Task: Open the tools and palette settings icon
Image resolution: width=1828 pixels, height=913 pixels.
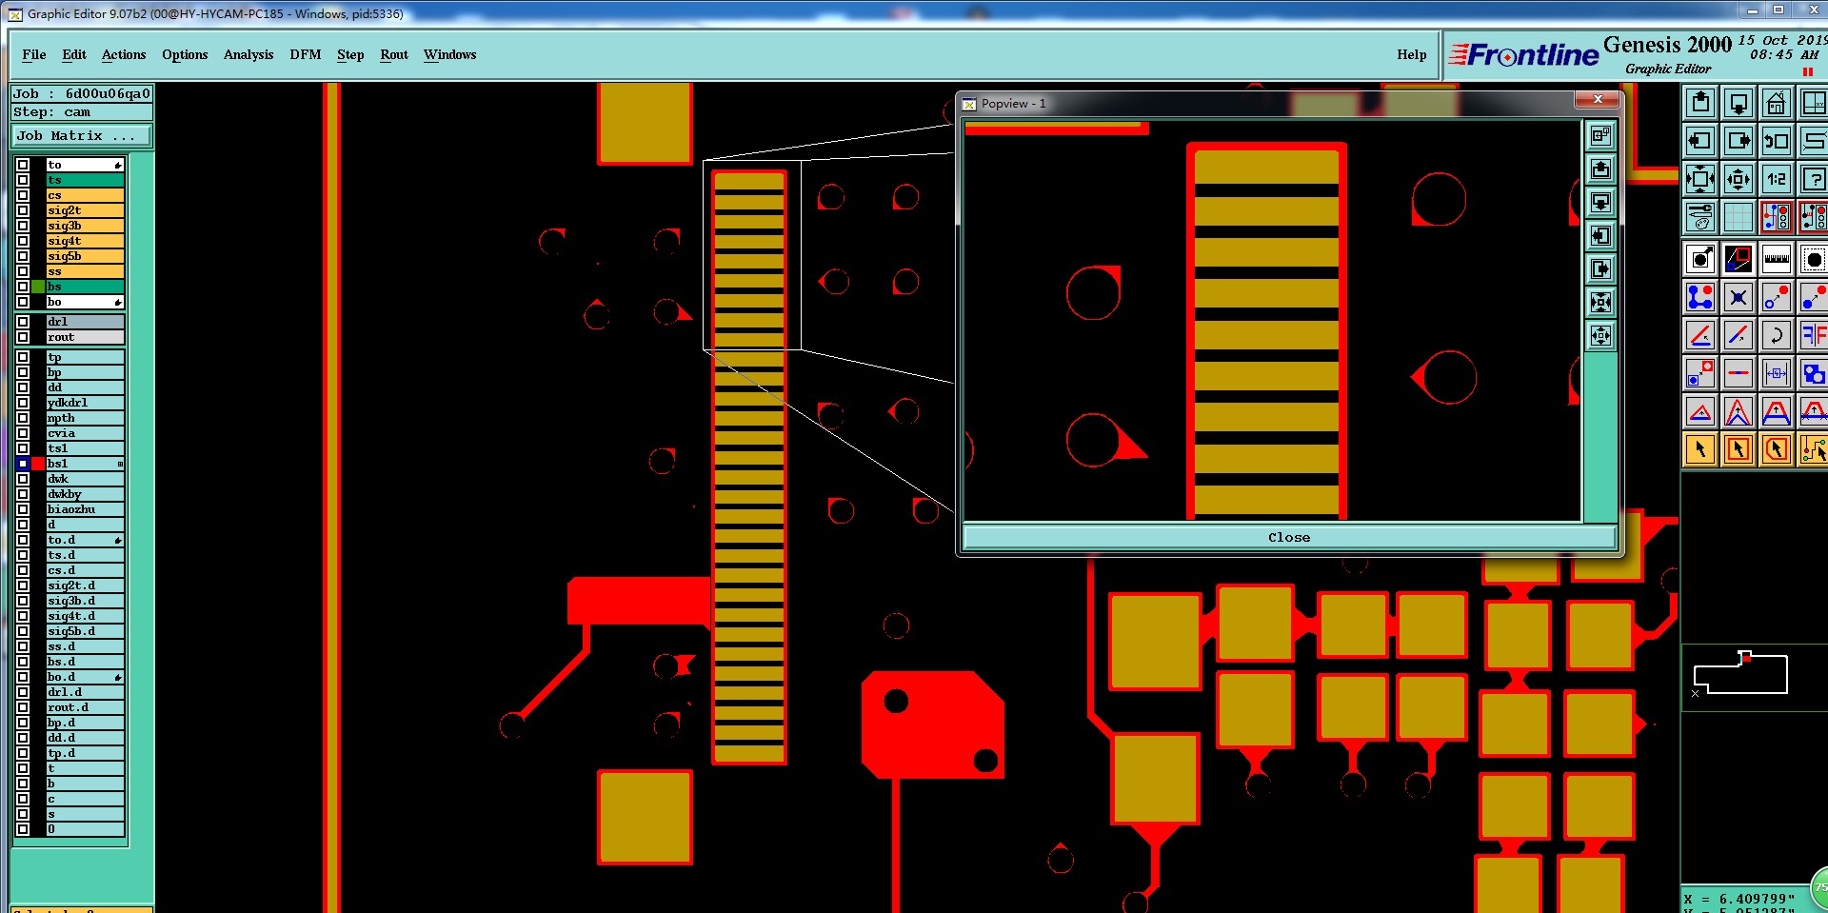Action: click(x=1700, y=217)
